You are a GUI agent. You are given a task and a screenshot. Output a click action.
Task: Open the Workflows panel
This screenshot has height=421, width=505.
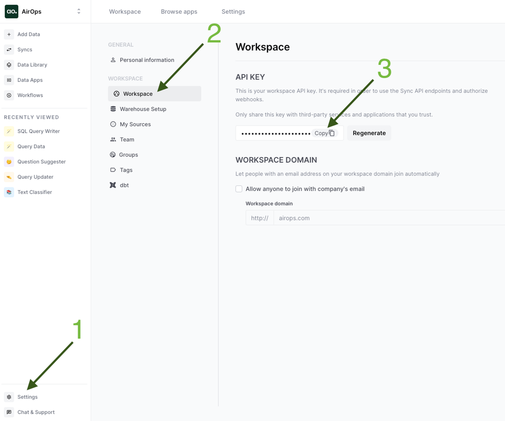(29, 95)
